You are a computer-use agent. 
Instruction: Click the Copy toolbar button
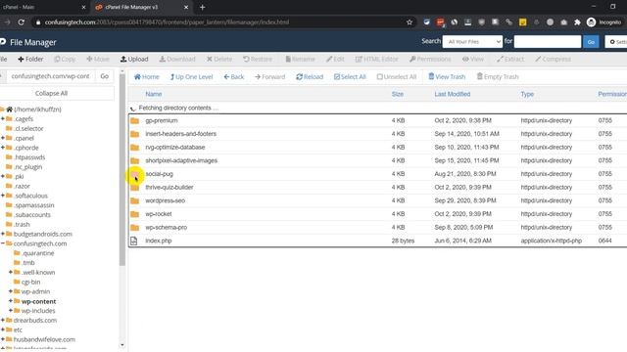coord(65,59)
